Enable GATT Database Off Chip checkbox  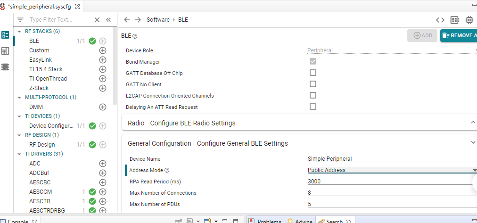313,73
